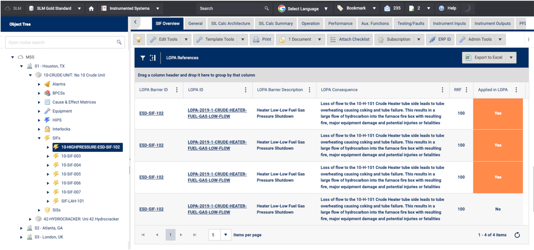Click the refresh icon in grid footer
Viewport: 534px width, 250px height.
[x=517, y=235]
